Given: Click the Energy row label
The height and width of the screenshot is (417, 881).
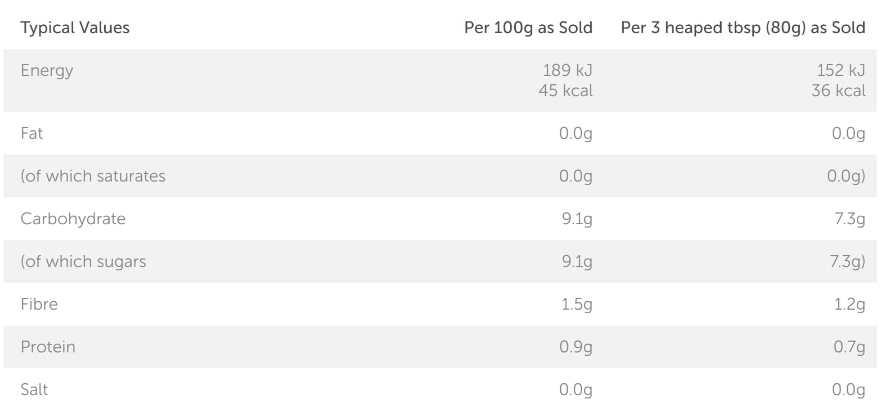Looking at the screenshot, I should [47, 70].
